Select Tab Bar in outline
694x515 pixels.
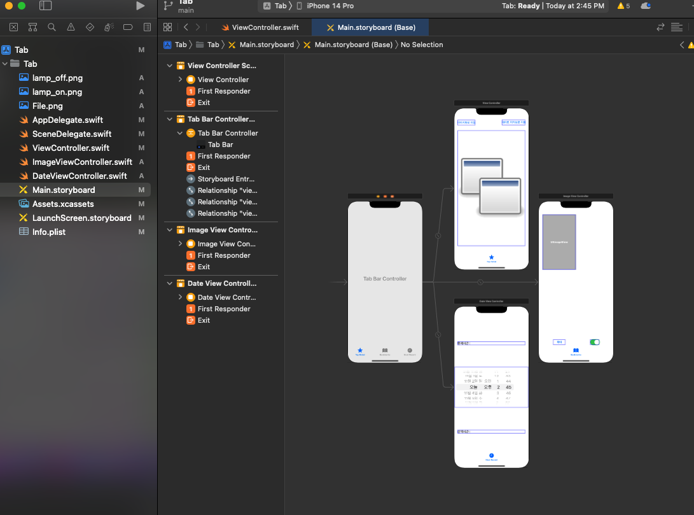click(221, 145)
